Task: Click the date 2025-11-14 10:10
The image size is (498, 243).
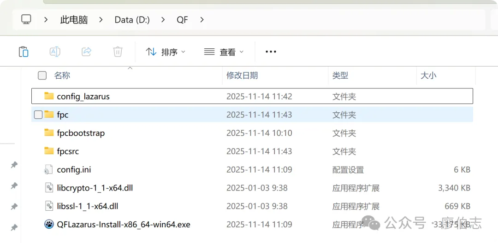Action: pyautogui.click(x=259, y=133)
